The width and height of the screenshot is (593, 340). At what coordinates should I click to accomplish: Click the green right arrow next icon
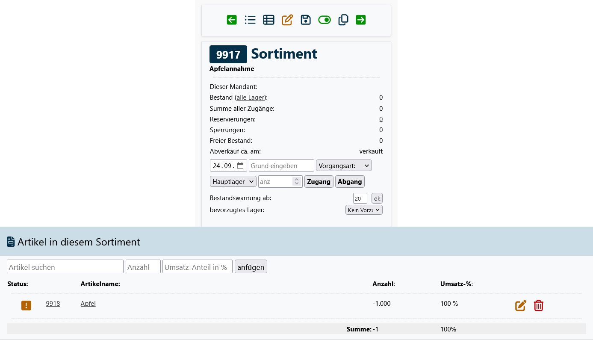coord(361,20)
